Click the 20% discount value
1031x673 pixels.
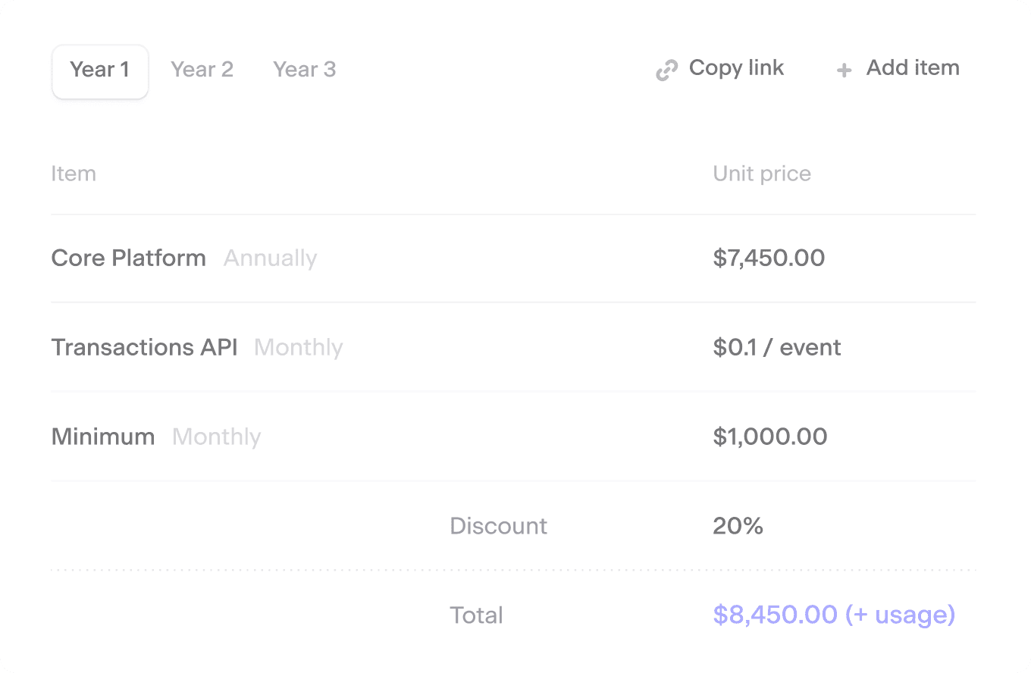pyautogui.click(x=738, y=526)
